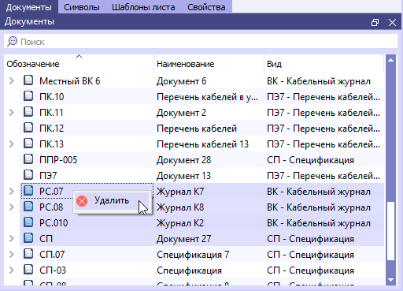
Task: Click the Перечень кабелей в у... cell
Action: click(207, 97)
